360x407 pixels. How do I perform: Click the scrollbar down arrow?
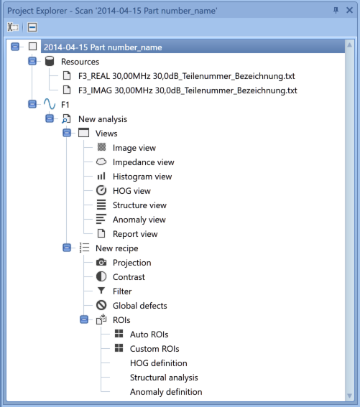click(349, 396)
